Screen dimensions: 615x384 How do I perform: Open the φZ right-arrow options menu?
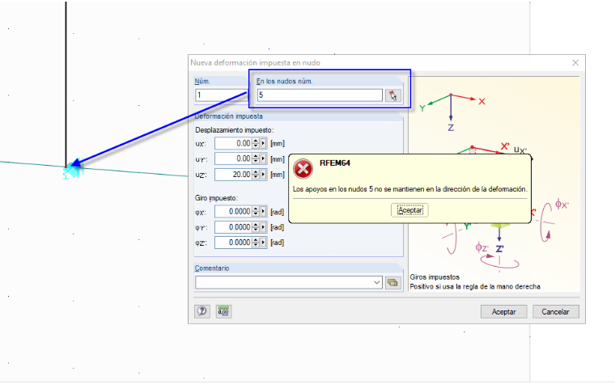(x=263, y=243)
